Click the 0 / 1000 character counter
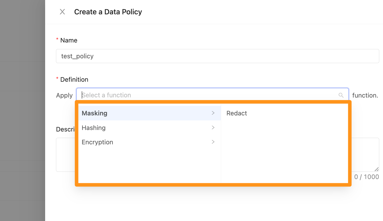383x221 pixels. pos(367,177)
